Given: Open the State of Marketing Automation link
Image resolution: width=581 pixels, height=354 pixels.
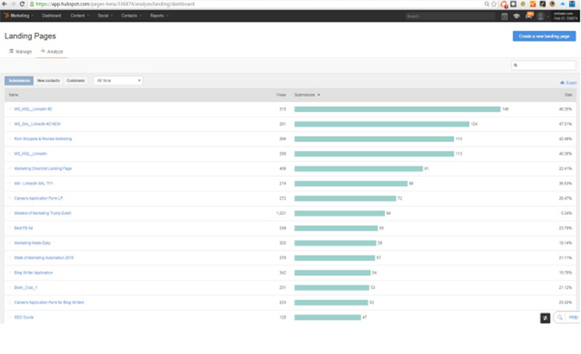Looking at the screenshot, I should pyautogui.click(x=44, y=258).
